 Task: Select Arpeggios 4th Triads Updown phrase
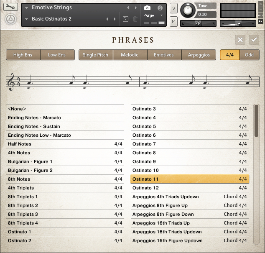pyautogui.click(x=190, y=197)
